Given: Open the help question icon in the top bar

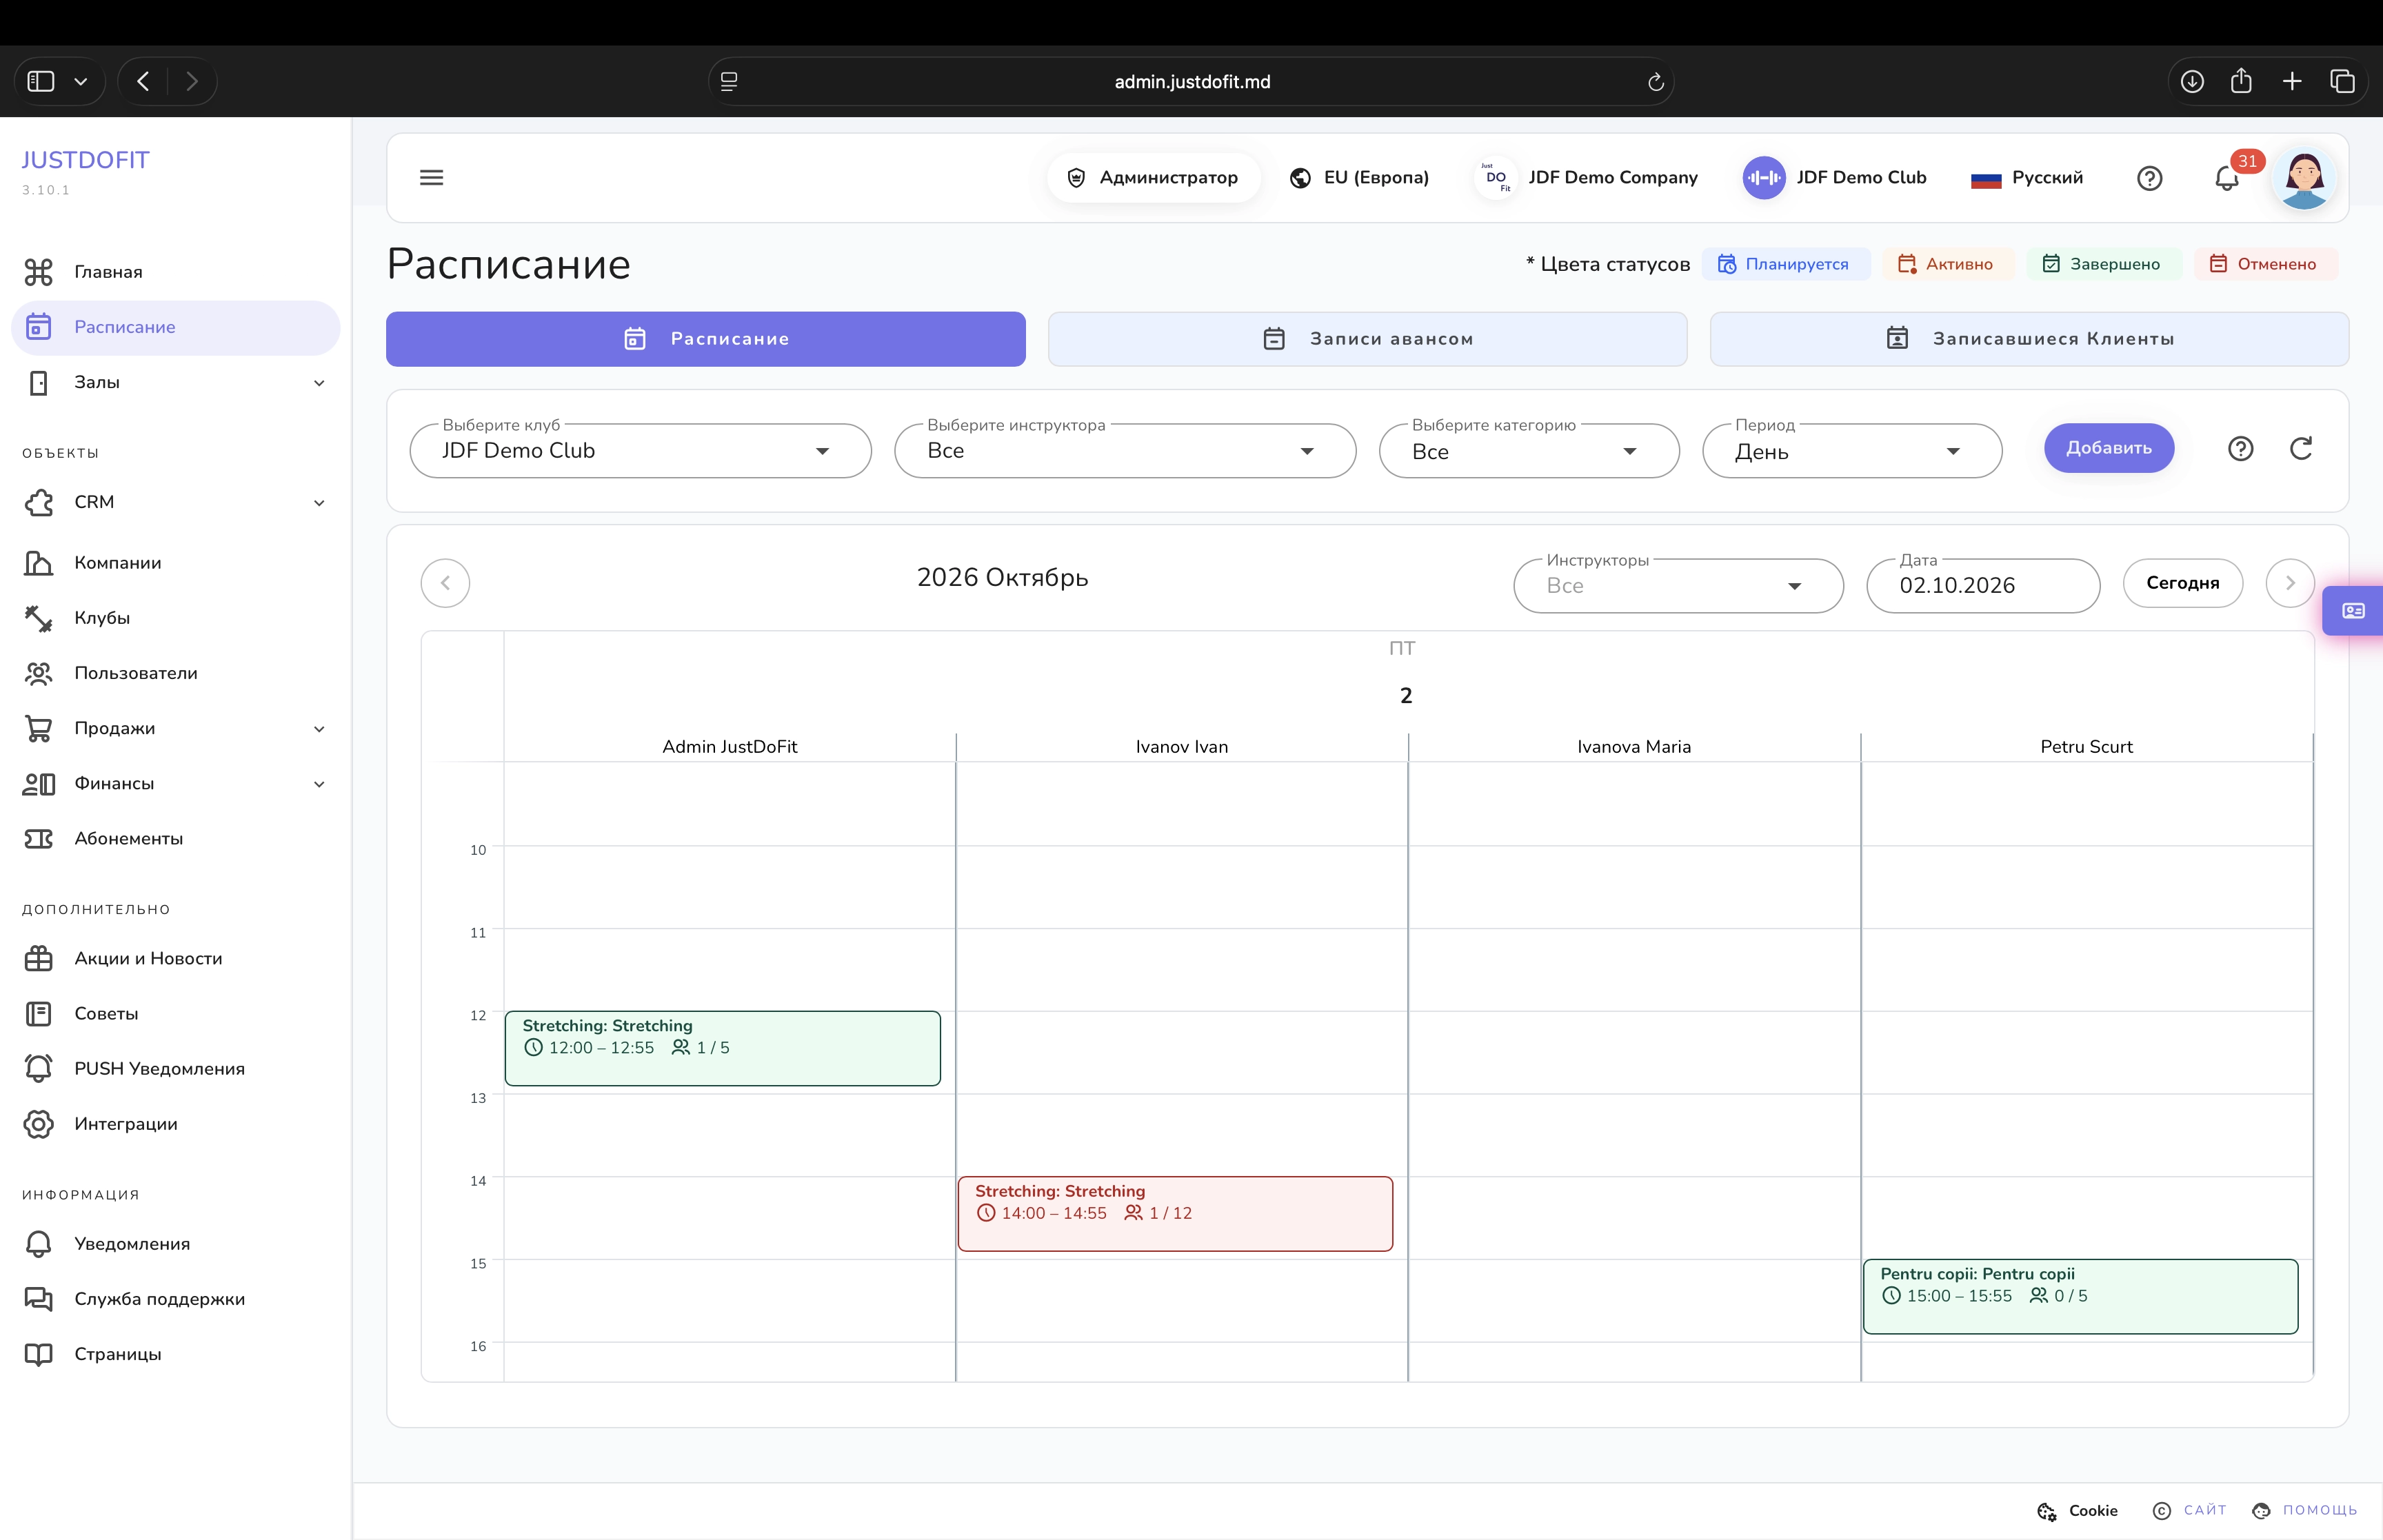Looking at the screenshot, I should click(2150, 178).
